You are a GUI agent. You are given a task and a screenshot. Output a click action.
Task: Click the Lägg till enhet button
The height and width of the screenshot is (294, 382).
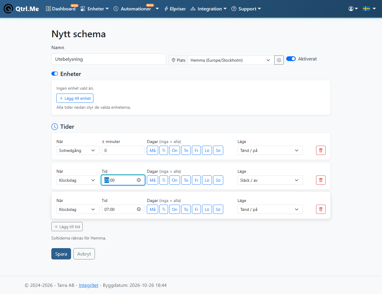click(x=75, y=98)
